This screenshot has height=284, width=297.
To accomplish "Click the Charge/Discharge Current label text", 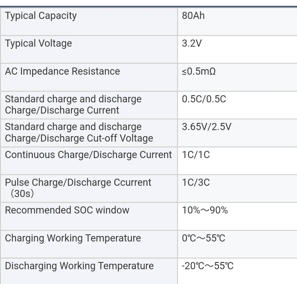I will (62, 110).
